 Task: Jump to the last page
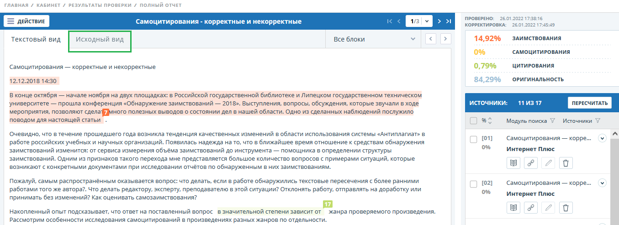pyautogui.click(x=449, y=21)
